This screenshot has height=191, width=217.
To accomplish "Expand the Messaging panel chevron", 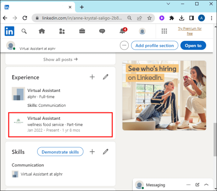I will (x=206, y=185).
